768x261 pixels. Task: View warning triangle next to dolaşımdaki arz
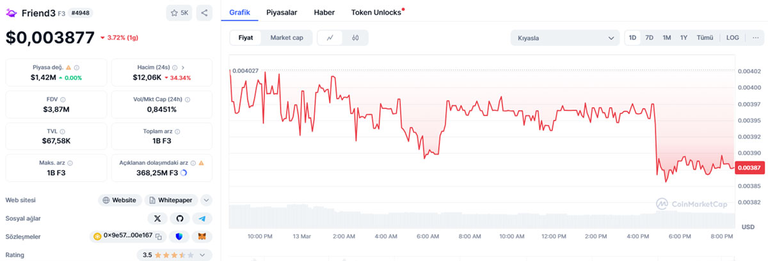pyautogui.click(x=201, y=163)
